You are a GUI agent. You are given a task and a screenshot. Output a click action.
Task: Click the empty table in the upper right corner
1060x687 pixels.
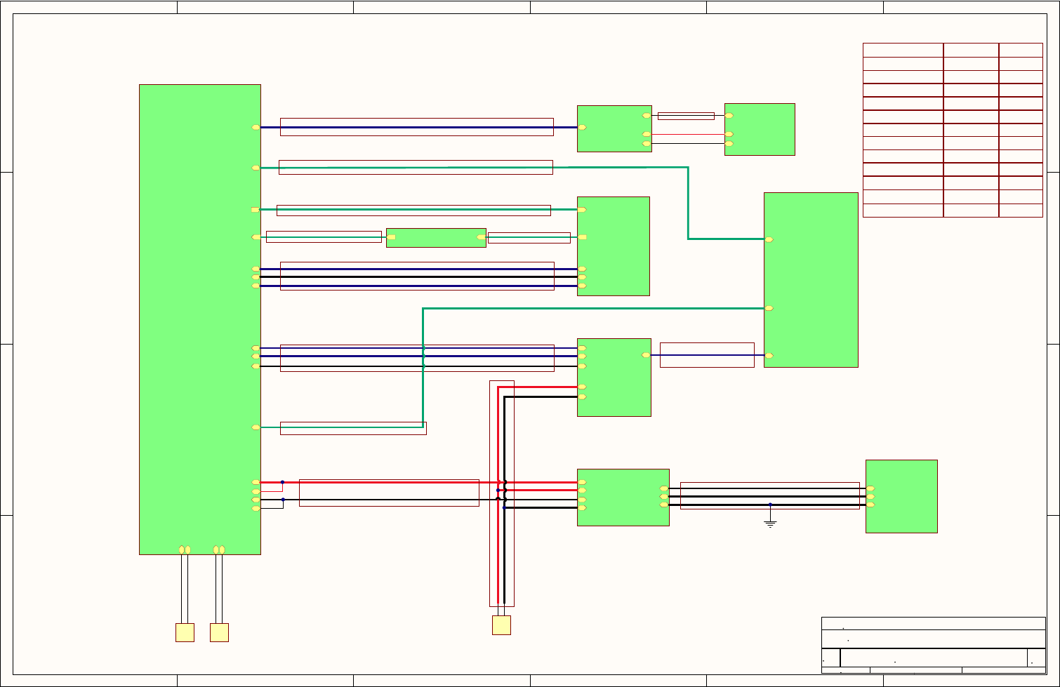[953, 130]
